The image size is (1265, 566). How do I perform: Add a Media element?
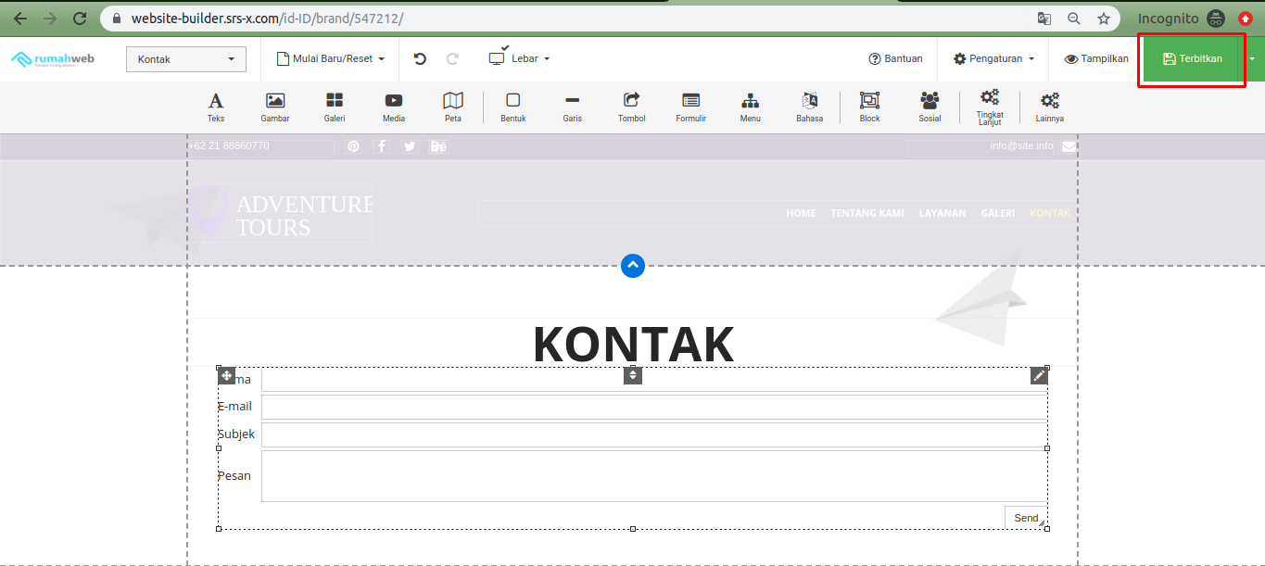[394, 107]
